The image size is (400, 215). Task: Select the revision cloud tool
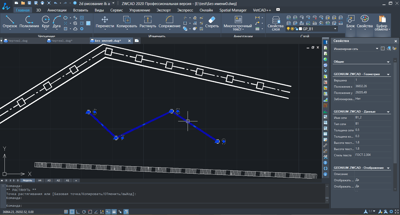coord(75,29)
